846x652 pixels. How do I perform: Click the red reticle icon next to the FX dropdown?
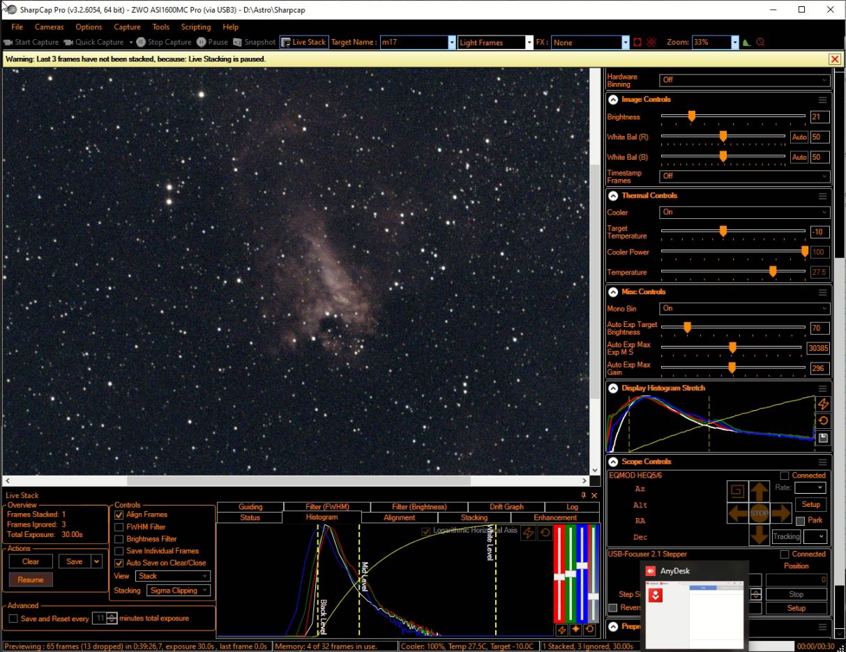click(637, 42)
